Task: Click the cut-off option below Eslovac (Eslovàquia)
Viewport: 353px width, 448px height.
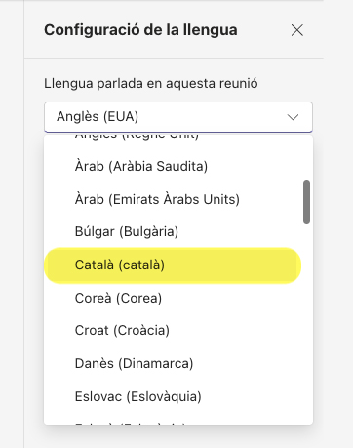Action: [178, 421]
